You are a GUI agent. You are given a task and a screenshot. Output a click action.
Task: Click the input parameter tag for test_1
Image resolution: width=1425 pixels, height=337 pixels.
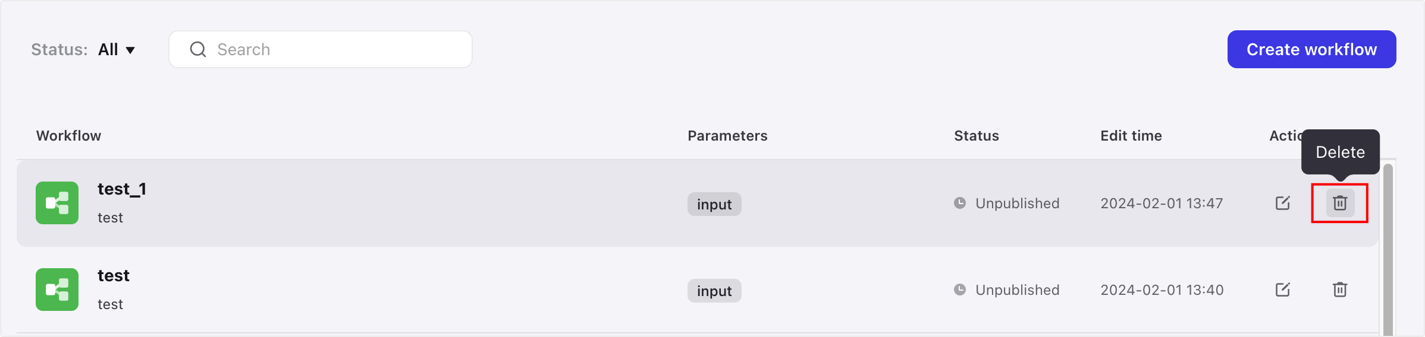714,204
